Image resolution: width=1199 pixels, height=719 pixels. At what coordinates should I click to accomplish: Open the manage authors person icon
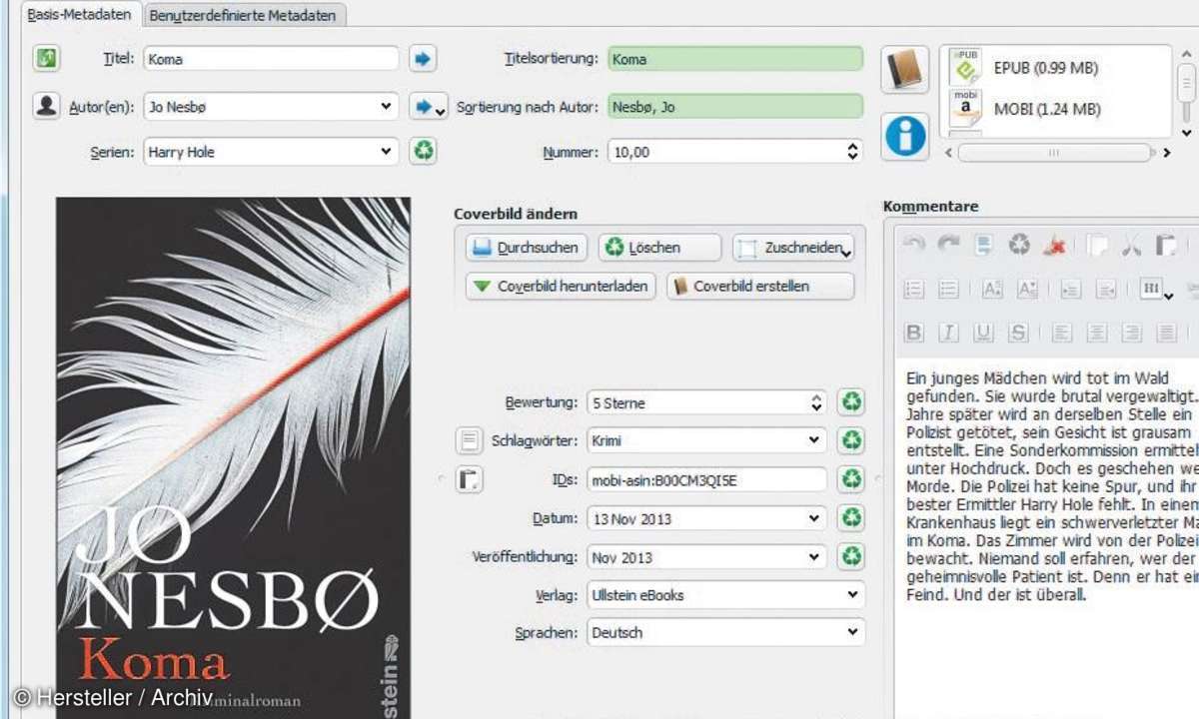pyautogui.click(x=46, y=106)
